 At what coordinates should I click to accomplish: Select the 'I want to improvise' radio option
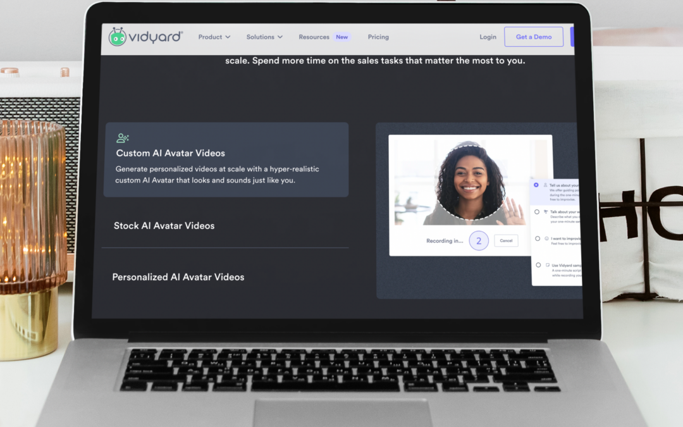point(538,238)
